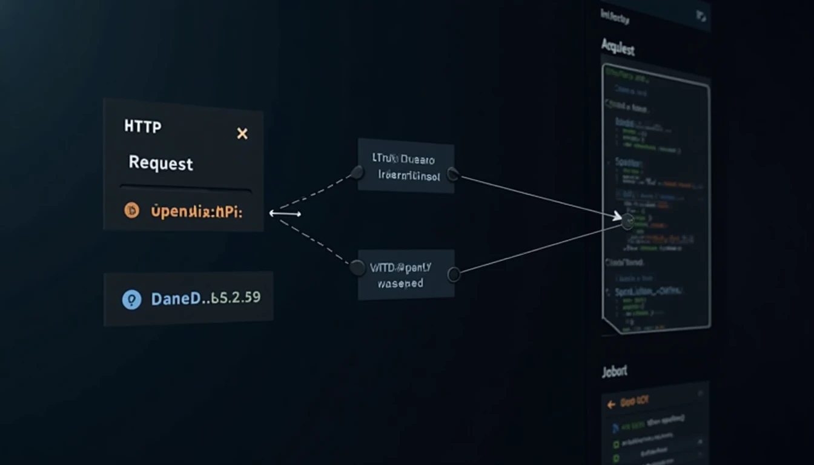Click the blue code icon in the Jobort list
The image size is (814, 465).
[615, 427]
